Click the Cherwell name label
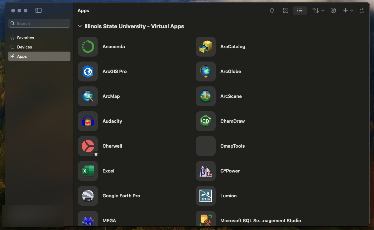 point(112,146)
